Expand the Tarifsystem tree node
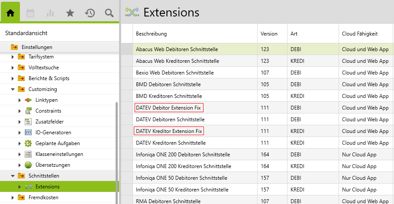The width and height of the screenshot is (394, 204). [x=13, y=57]
